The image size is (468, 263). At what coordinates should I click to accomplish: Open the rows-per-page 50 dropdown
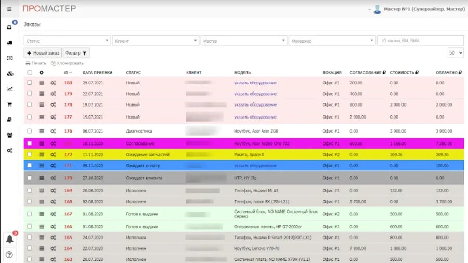click(456, 53)
